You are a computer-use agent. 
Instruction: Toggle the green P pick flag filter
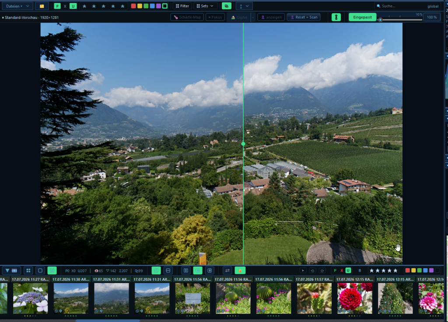coord(57,6)
